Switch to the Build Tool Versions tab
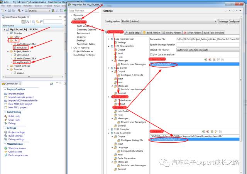This screenshot has width=247, height=174. tap(213, 32)
